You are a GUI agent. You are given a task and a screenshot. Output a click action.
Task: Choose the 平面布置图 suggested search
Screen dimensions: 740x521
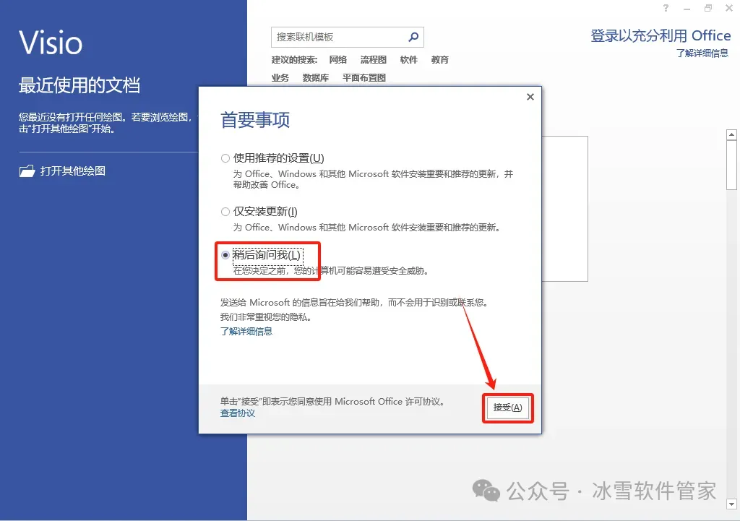[x=364, y=78]
